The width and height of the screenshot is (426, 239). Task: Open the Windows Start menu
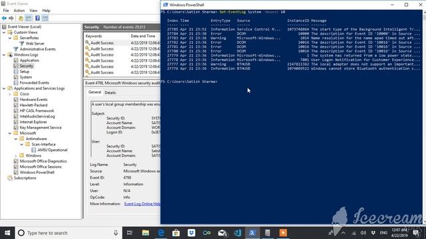7,233
